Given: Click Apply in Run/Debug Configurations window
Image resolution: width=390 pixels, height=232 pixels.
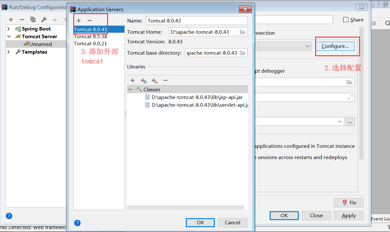Looking at the screenshot, I should point(349,215).
